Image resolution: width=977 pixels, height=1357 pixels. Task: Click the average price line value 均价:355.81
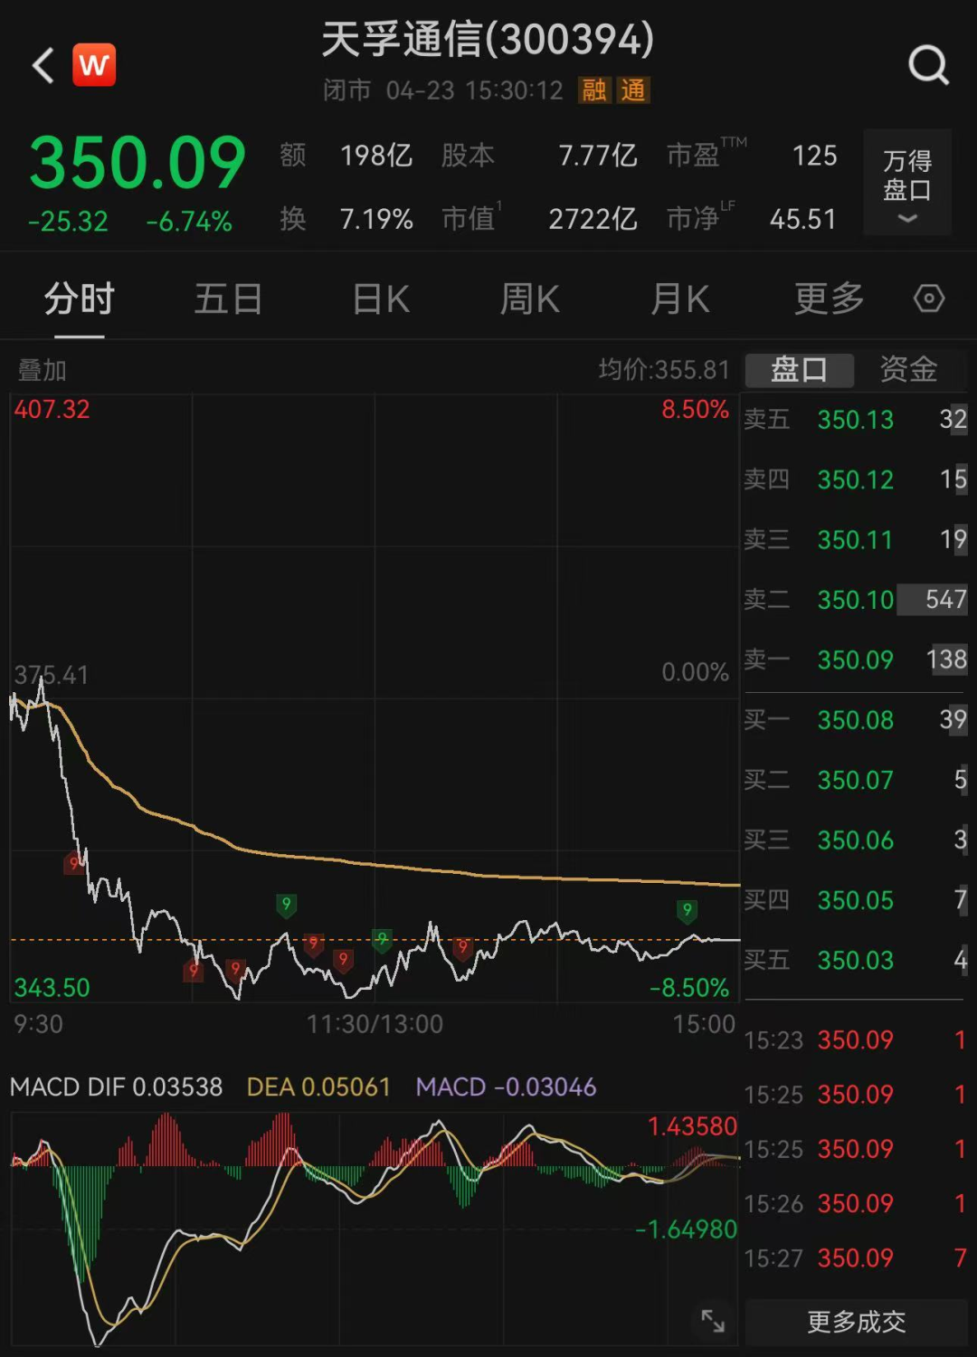point(663,370)
